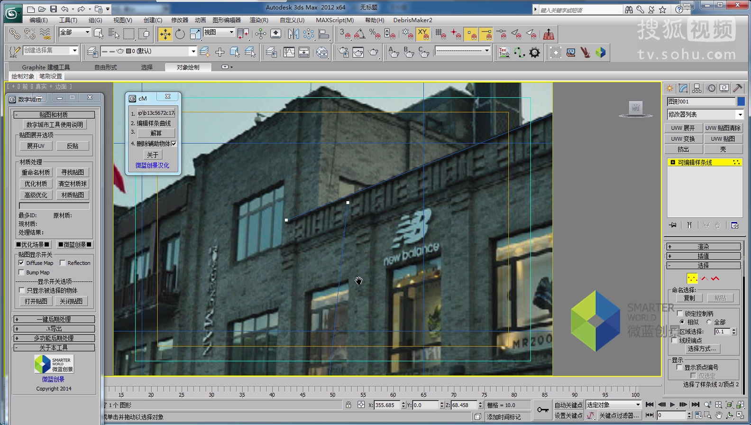
Task: Click the gear icon next to Tex Tools
Action: pos(535,52)
